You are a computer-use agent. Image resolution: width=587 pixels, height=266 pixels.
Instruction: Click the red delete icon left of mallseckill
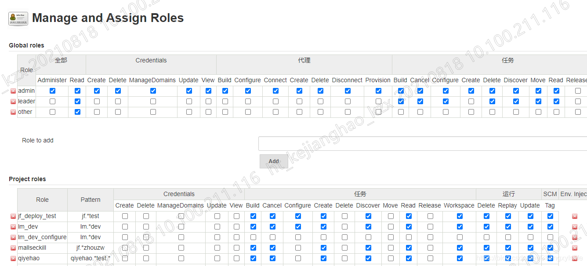[x=13, y=248]
